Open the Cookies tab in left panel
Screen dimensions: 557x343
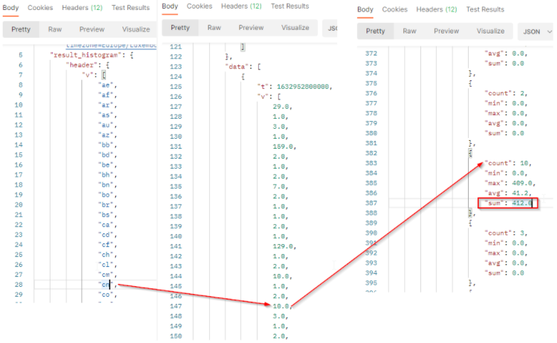click(x=40, y=8)
